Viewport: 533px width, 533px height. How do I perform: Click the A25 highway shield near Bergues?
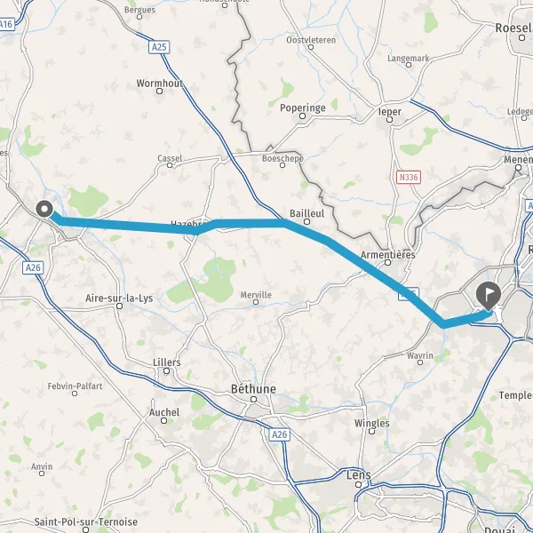[x=159, y=47]
